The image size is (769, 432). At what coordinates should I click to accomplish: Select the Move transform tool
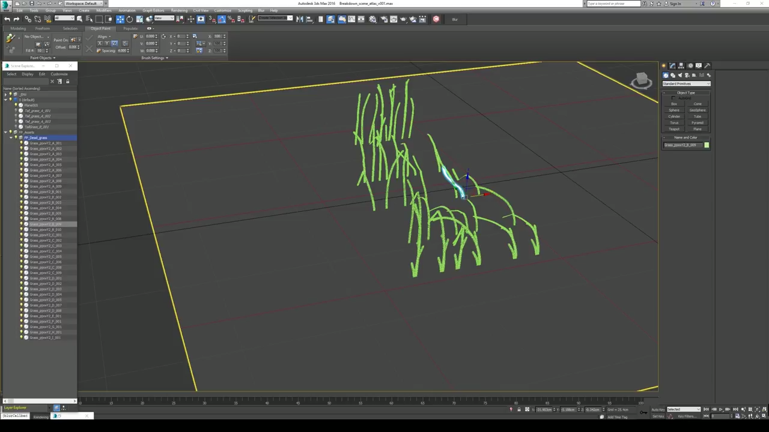[x=120, y=19]
